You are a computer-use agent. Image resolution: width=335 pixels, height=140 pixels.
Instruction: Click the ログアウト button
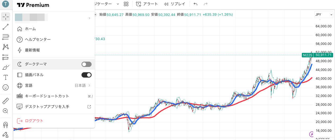click(34, 121)
